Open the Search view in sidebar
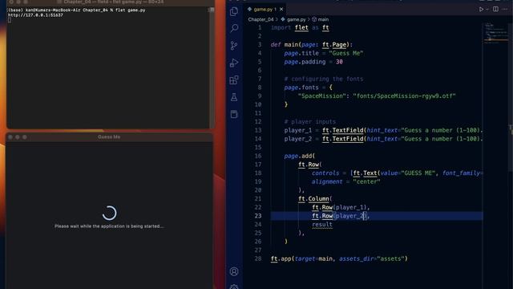This screenshot has width=513, height=289. coord(234,28)
